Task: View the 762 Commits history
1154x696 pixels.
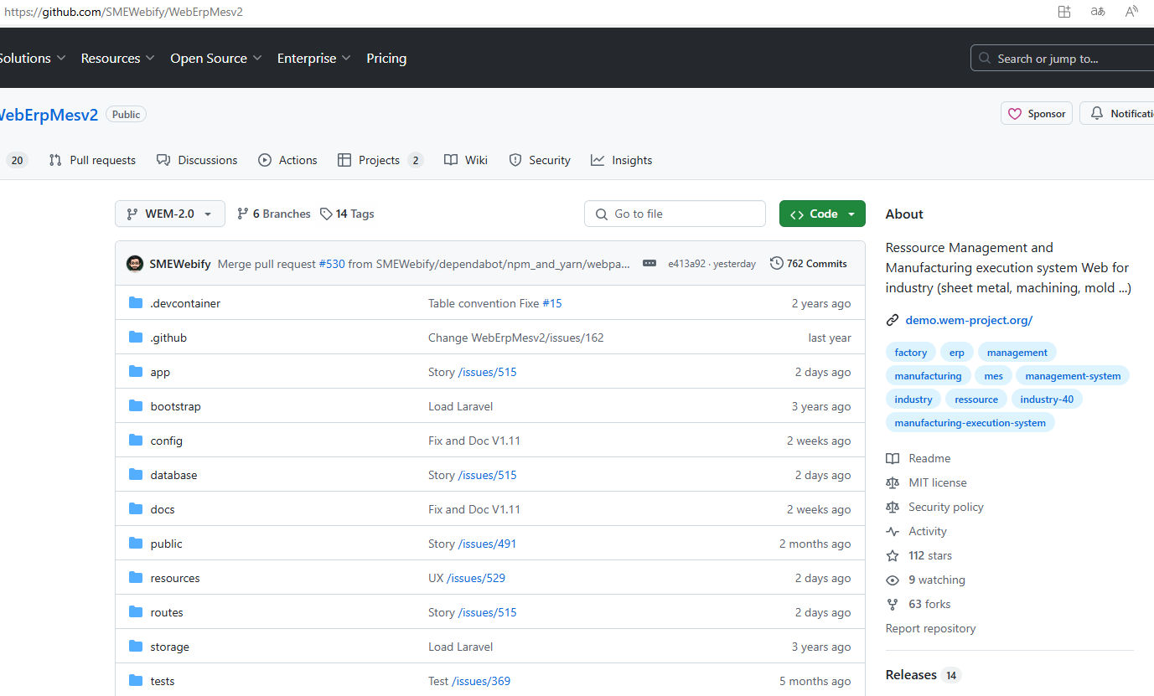Action: pyautogui.click(x=809, y=263)
